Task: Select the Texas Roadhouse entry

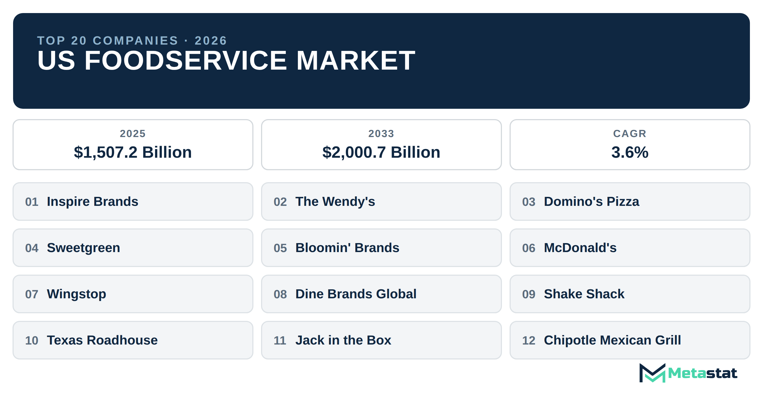Action: [x=133, y=340]
